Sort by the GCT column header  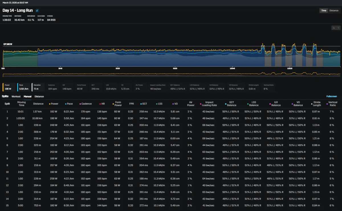point(144,104)
